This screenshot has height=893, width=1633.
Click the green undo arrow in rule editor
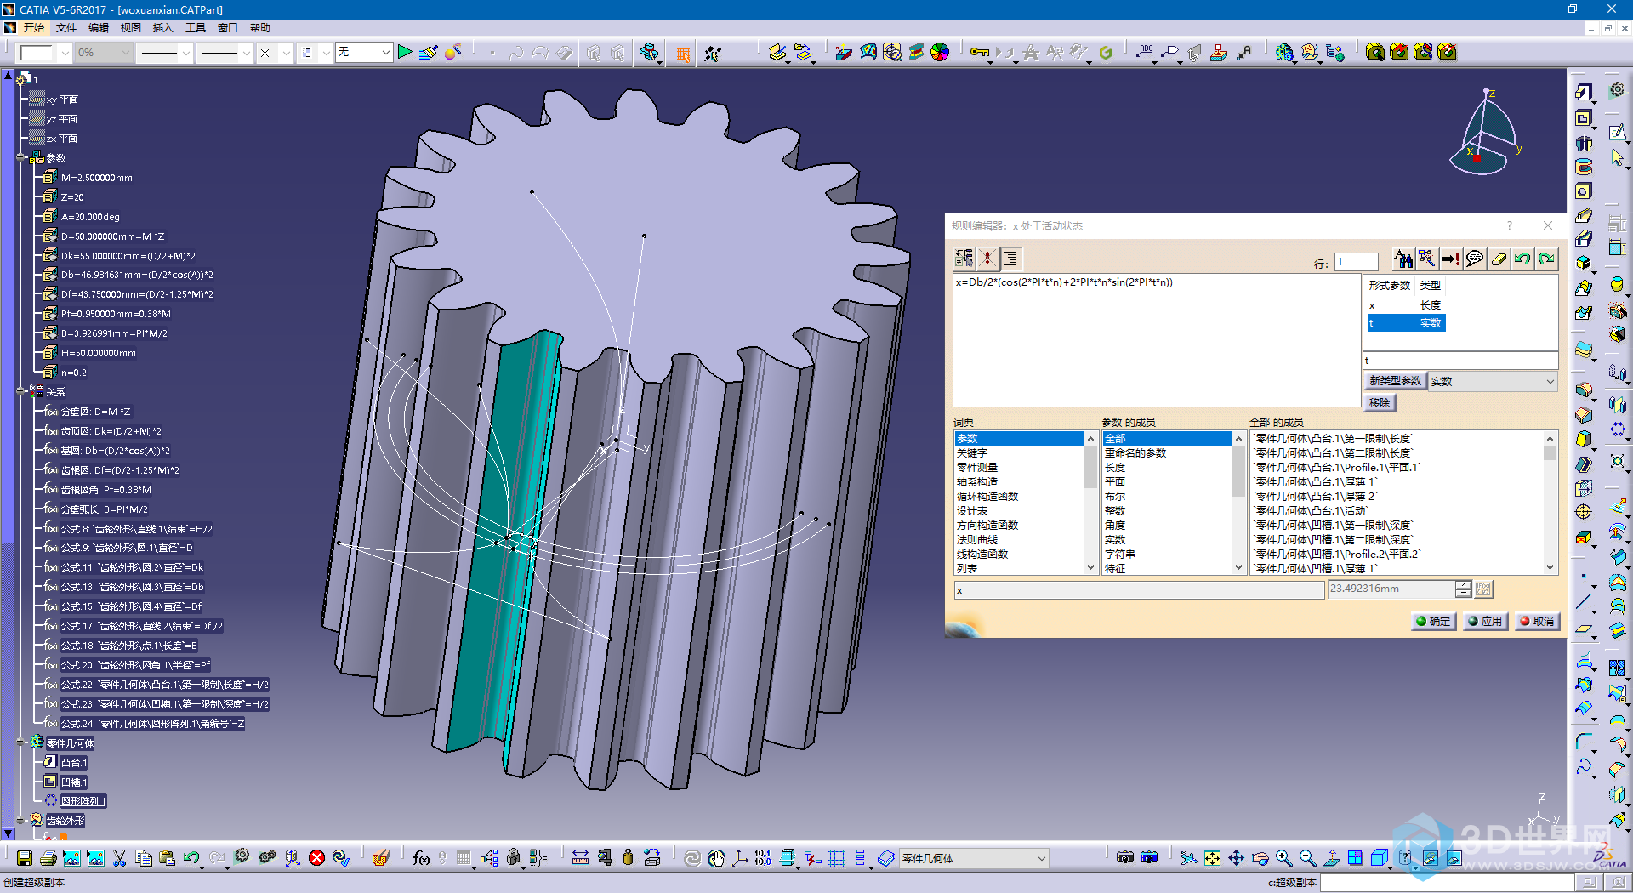(1522, 259)
